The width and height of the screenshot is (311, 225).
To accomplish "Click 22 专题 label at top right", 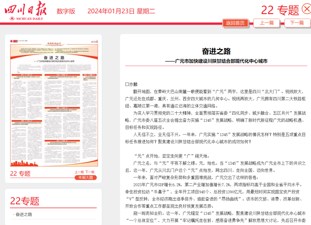I will (280, 10).
